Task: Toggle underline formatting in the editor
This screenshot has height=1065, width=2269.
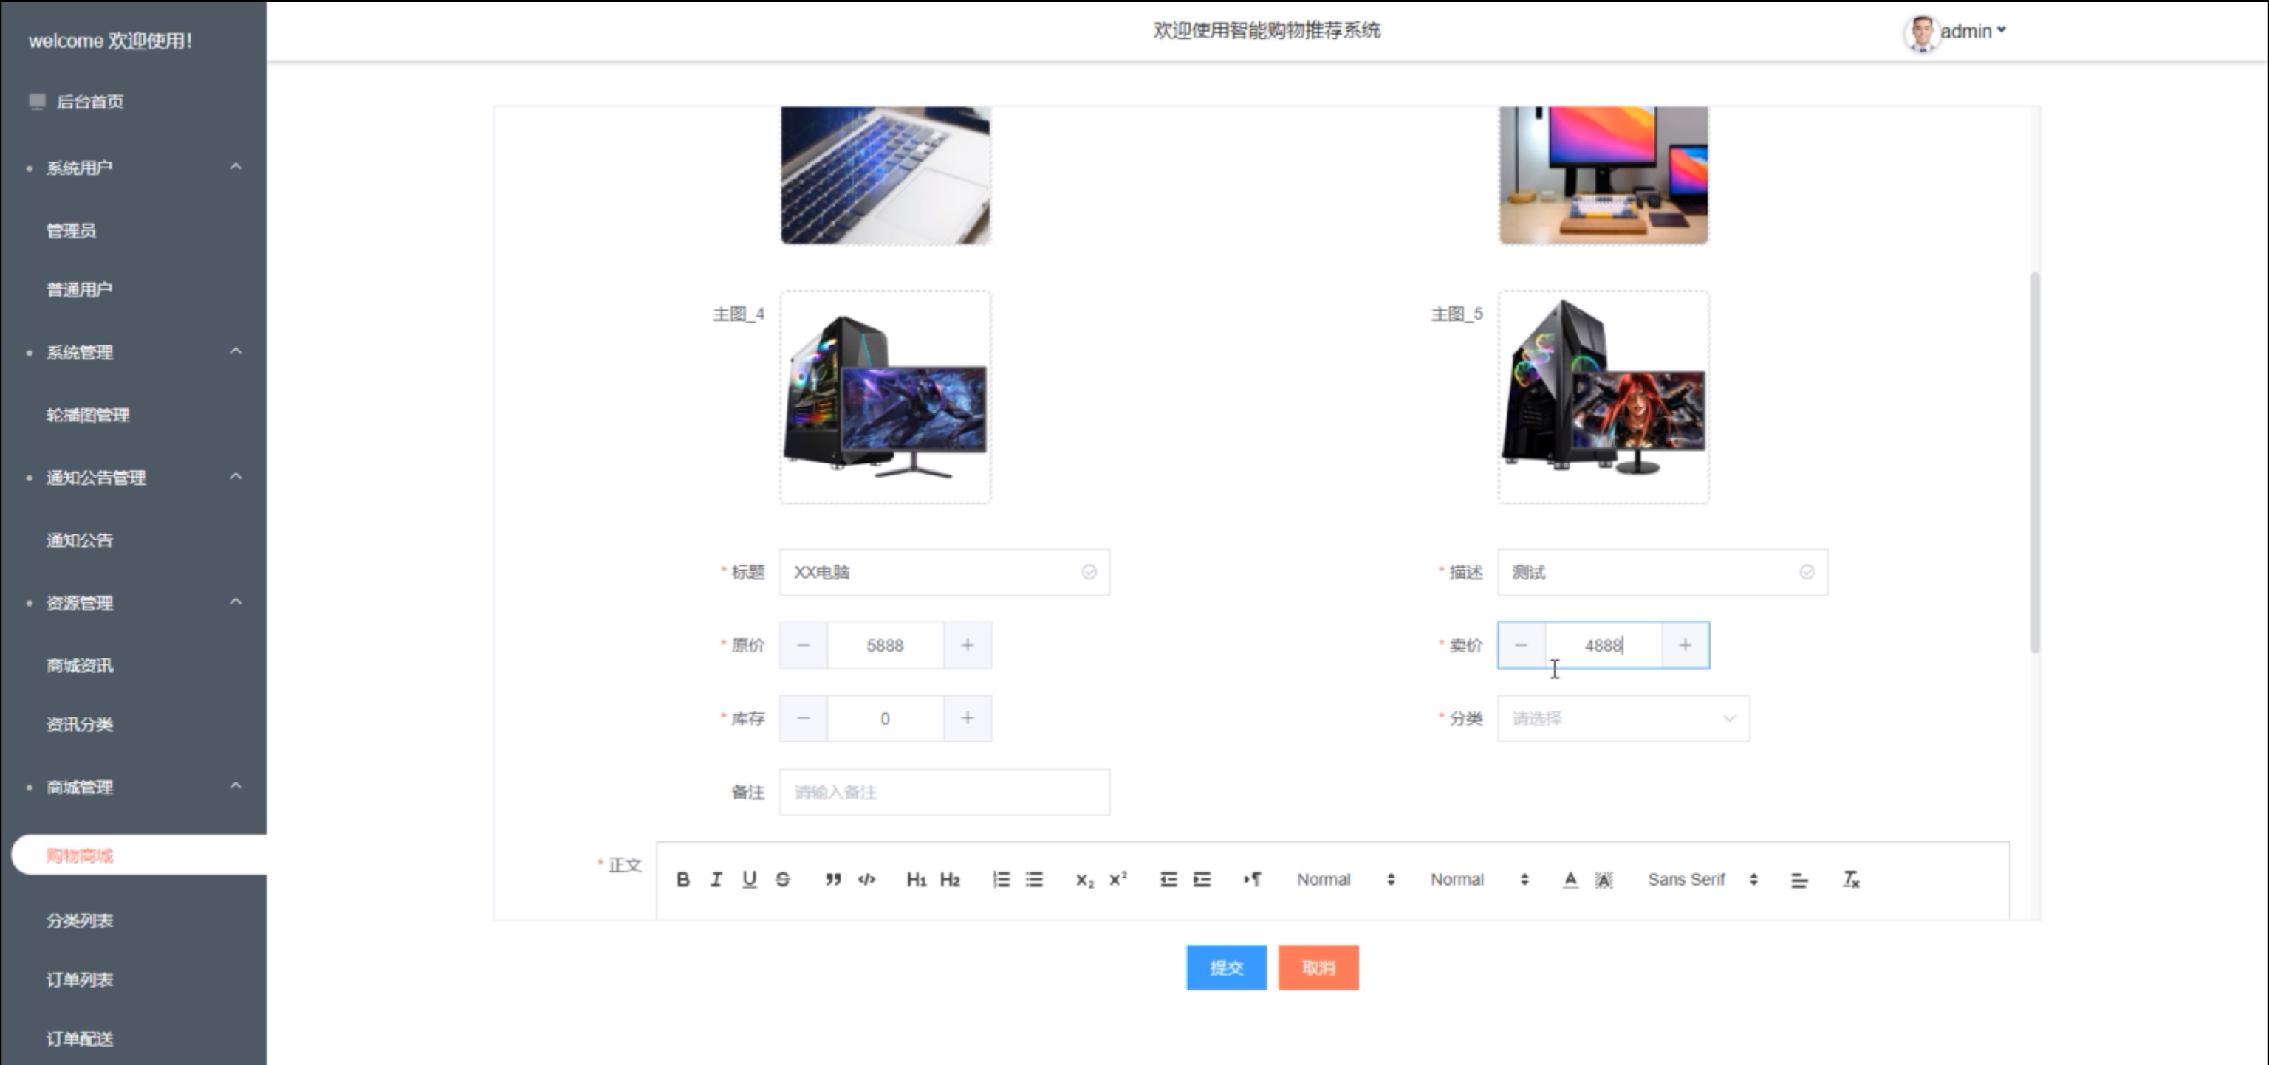Action: [749, 879]
